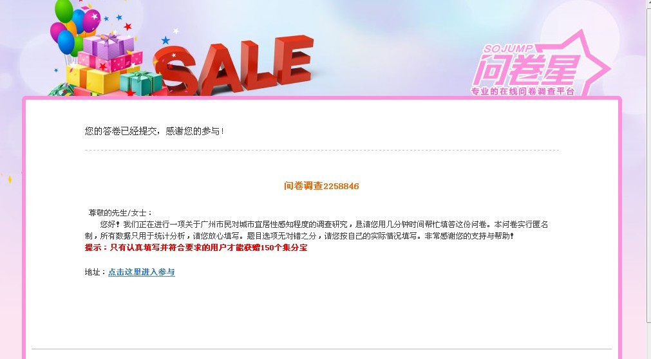This screenshot has height=359, width=651.
Task: Click the blue star beside the gifts
Action: (x=165, y=41)
